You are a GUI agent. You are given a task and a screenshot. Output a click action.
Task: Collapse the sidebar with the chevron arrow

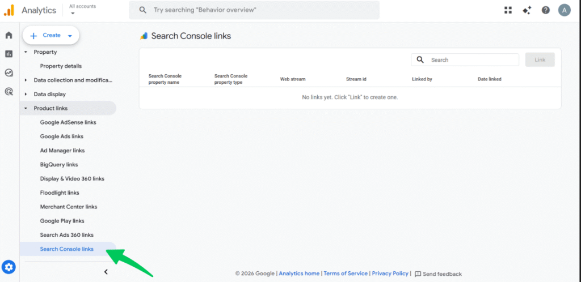[106, 272]
